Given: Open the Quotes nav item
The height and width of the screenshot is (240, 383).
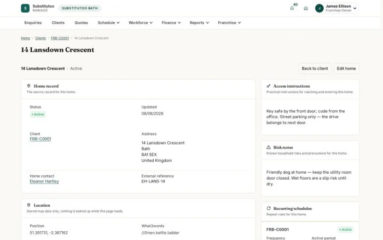Looking at the screenshot, I should point(81,23).
